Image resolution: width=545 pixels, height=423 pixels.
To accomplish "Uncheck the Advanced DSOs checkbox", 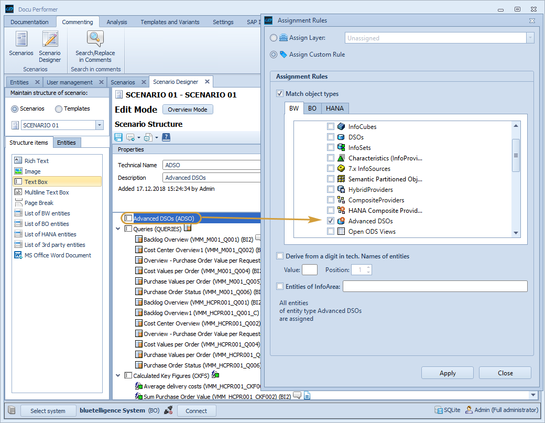I will click(x=331, y=221).
